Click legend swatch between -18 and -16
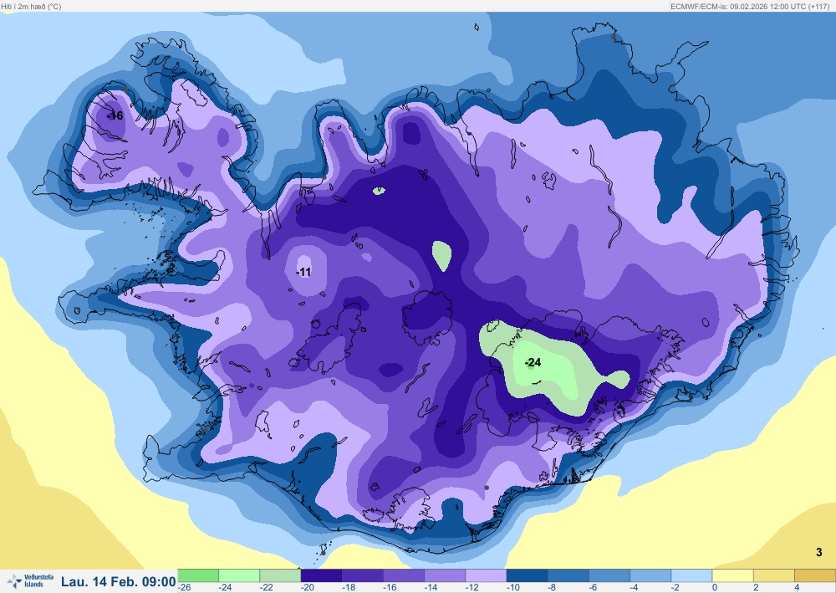Image resolution: width=836 pixels, height=593 pixels. click(362, 575)
